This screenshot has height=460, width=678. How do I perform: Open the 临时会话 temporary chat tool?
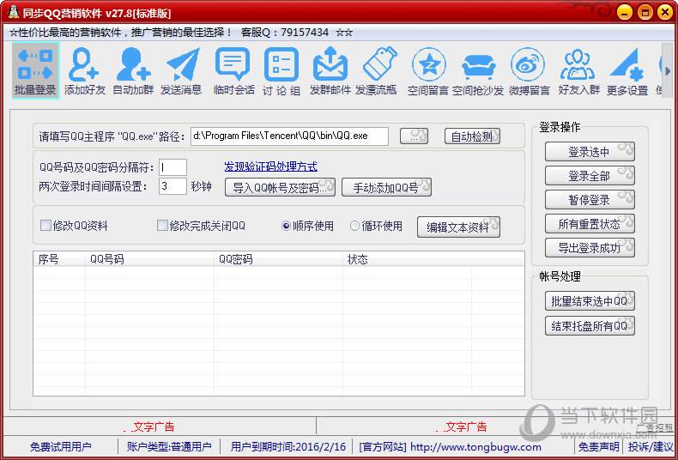233,70
